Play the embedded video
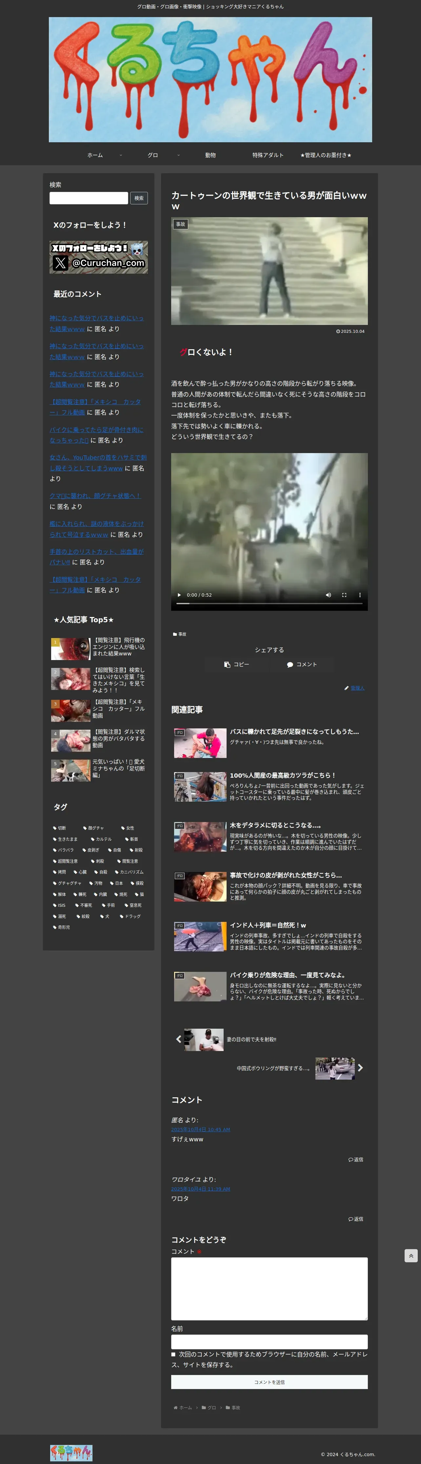This screenshot has width=421, height=1464. [x=179, y=595]
